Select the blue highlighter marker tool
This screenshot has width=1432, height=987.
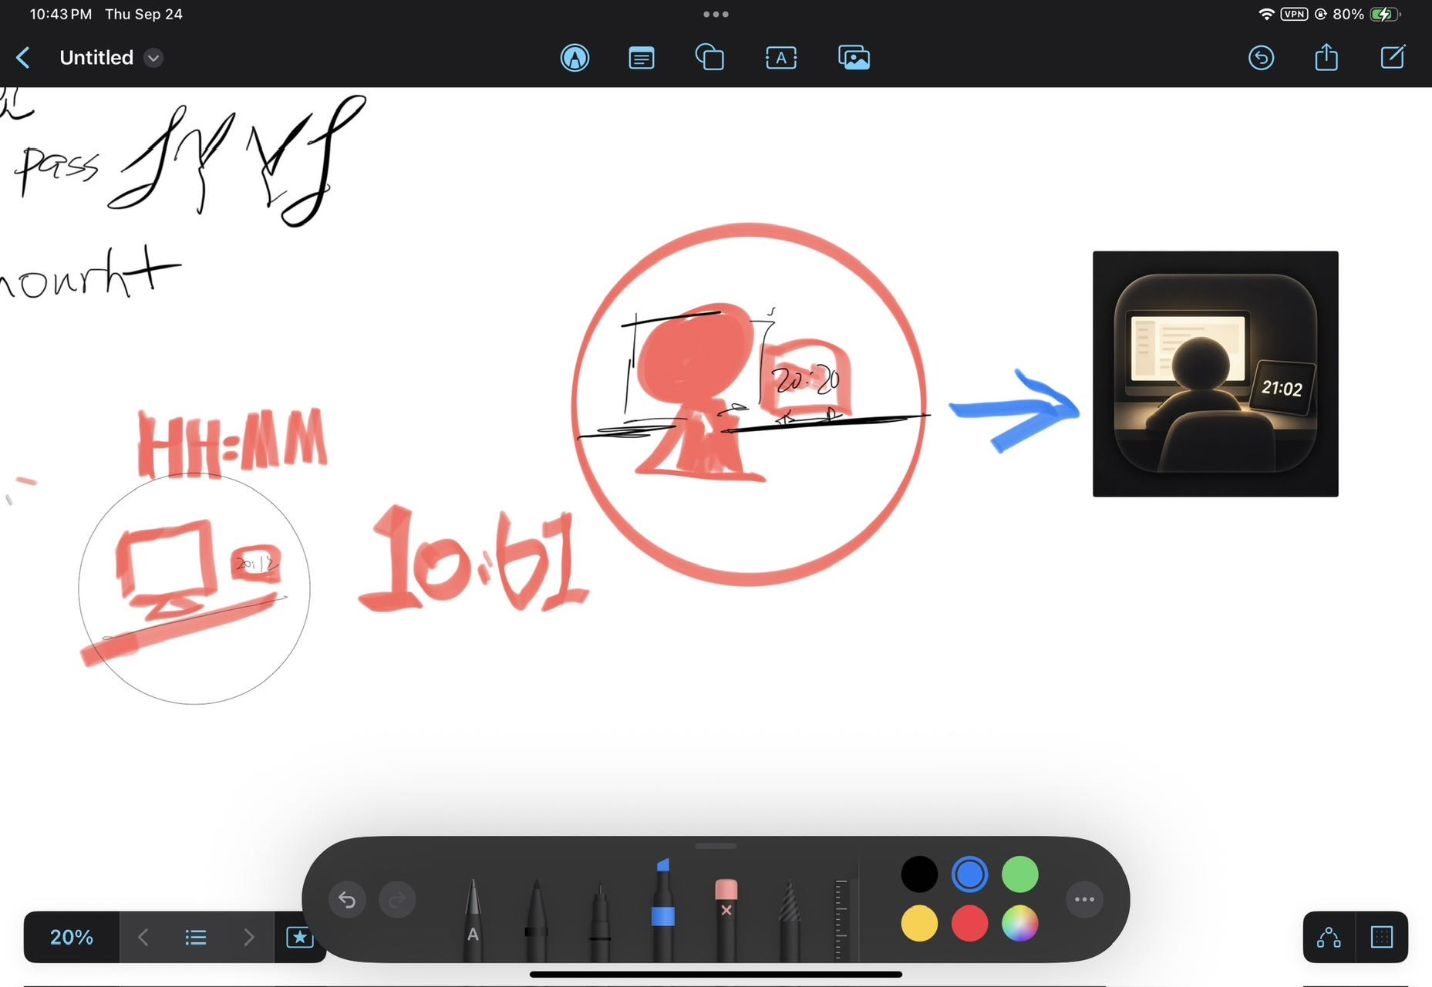[x=662, y=910]
